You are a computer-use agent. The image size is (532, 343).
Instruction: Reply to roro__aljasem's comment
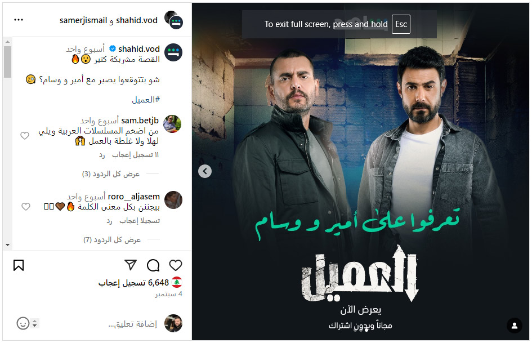(x=109, y=221)
